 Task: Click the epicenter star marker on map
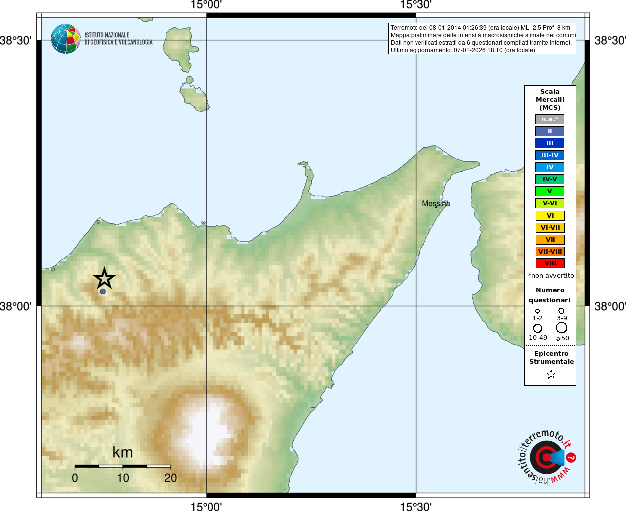point(104,278)
